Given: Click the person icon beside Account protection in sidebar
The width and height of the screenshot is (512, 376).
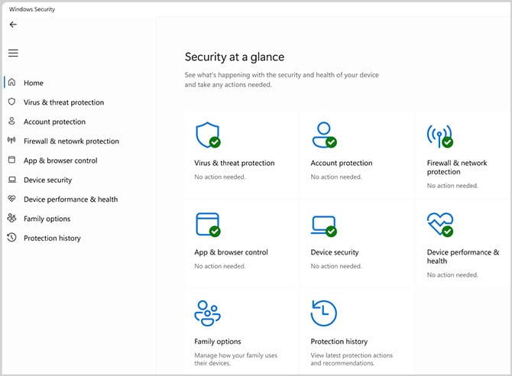Looking at the screenshot, I should point(11,122).
